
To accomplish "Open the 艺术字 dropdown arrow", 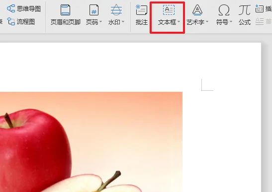I will (207, 22).
